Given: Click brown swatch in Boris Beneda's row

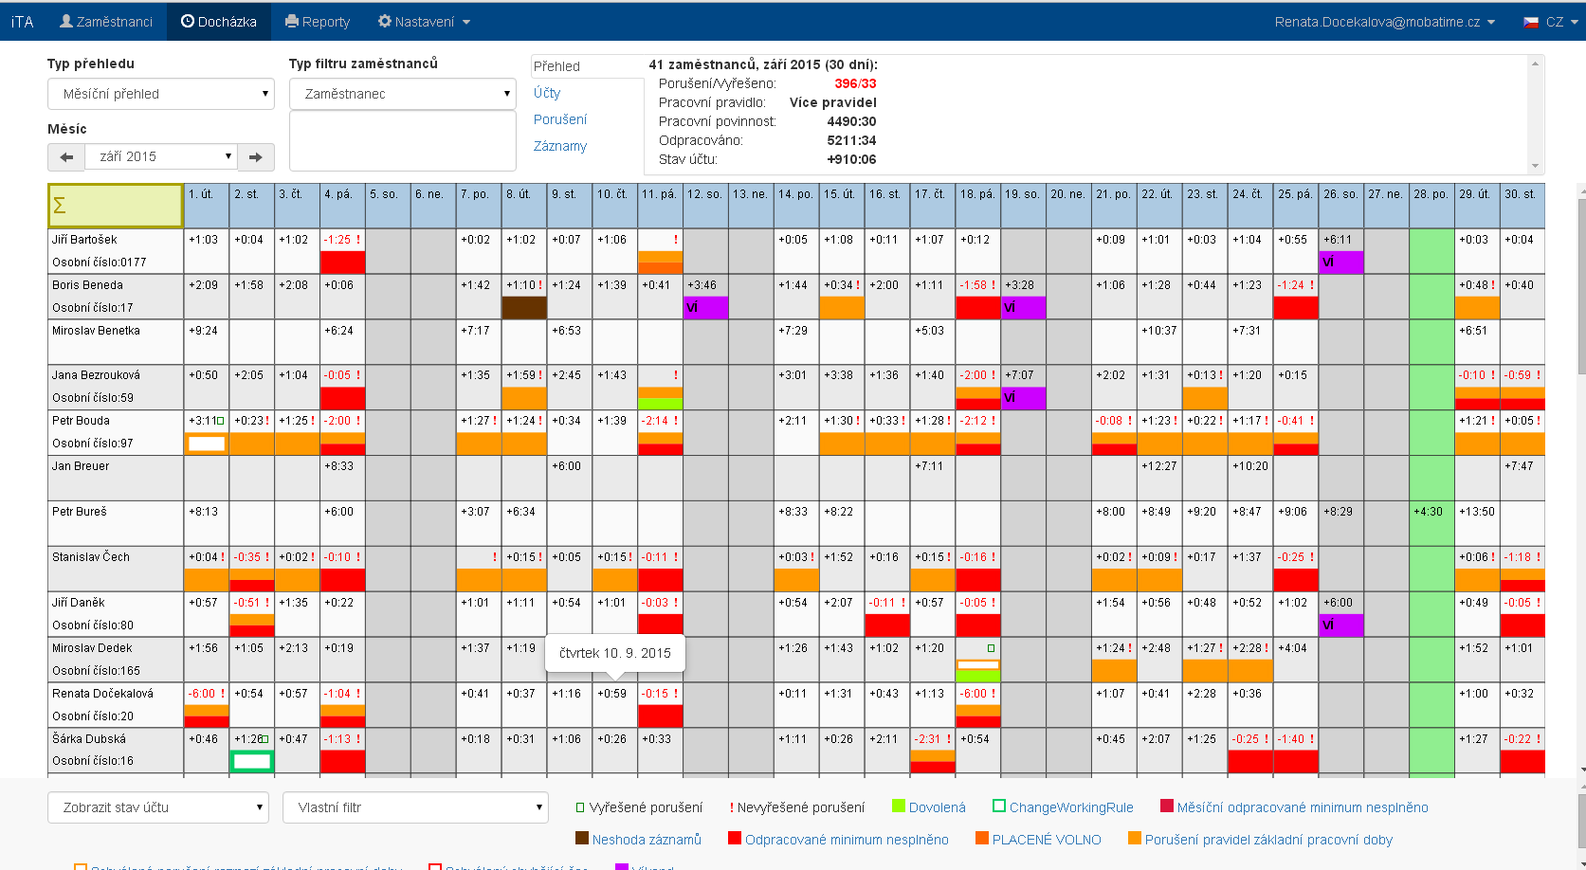Looking at the screenshot, I should click(x=524, y=308).
